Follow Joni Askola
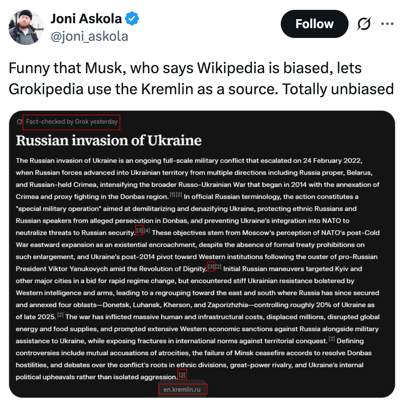The height and width of the screenshot is (405, 402). coord(314,24)
